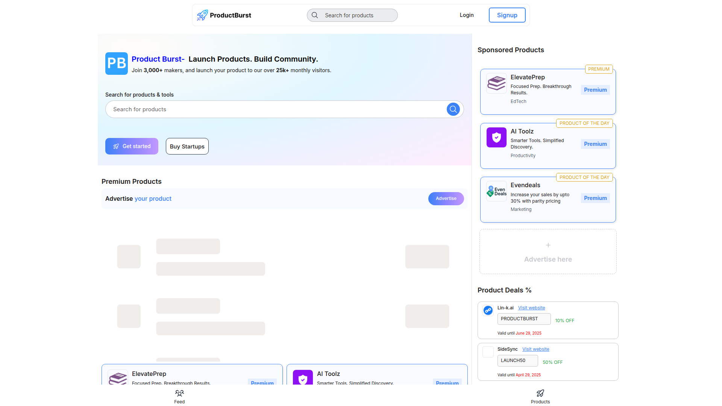The height and width of the screenshot is (406, 722).
Task: Select the AI Toolz purple shield icon
Action: 496,138
